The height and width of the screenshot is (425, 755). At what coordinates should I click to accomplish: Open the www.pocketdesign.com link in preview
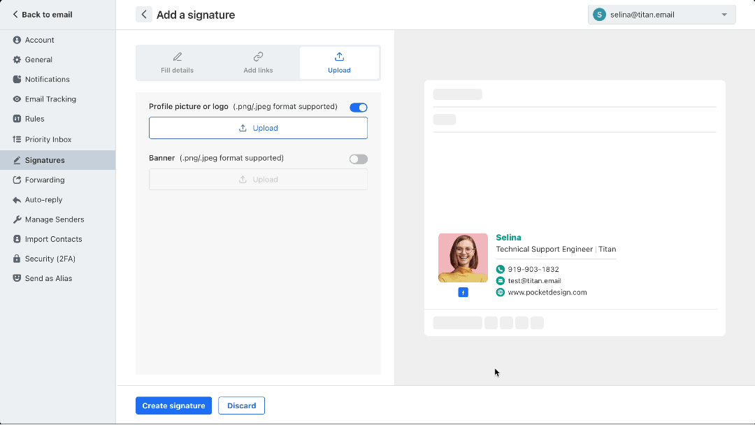pos(547,292)
